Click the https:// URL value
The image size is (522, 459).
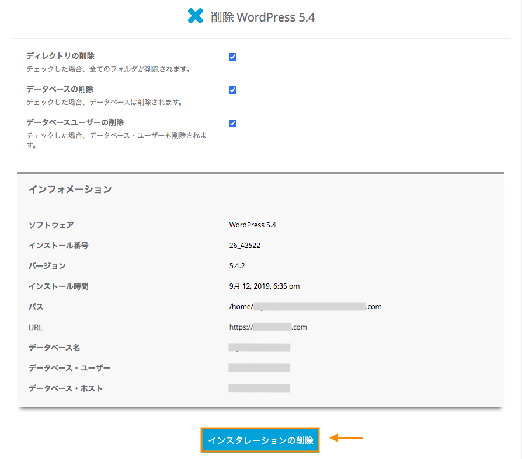[268, 327]
